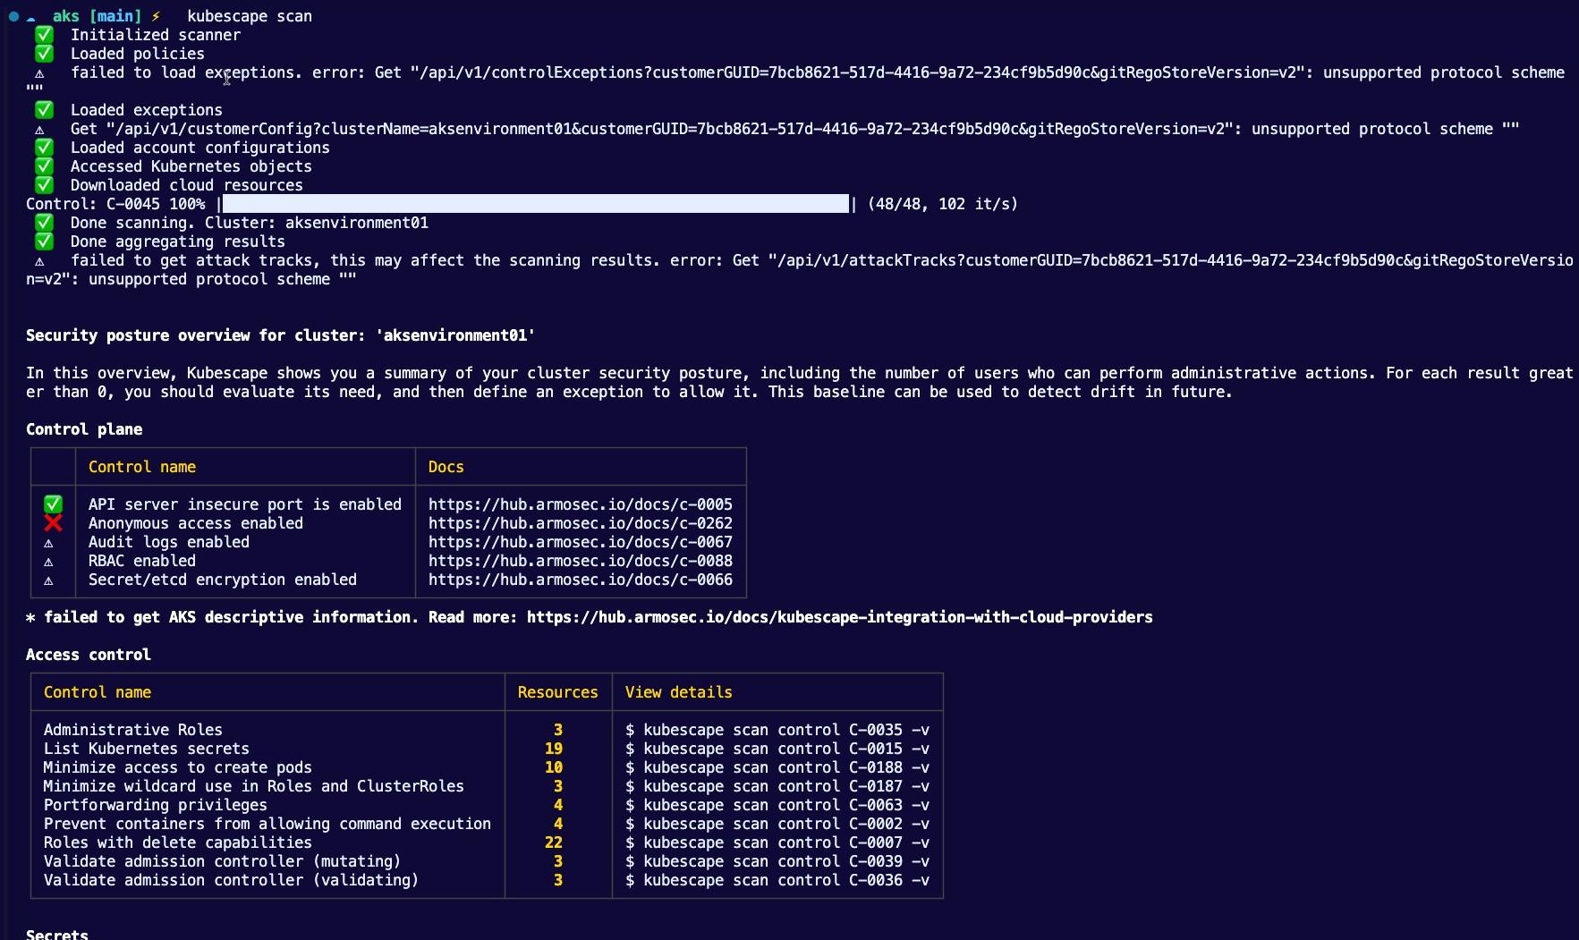Screen dimensions: 1579x940
Task: Click the 'Access control' section heading
Action: [89, 655]
